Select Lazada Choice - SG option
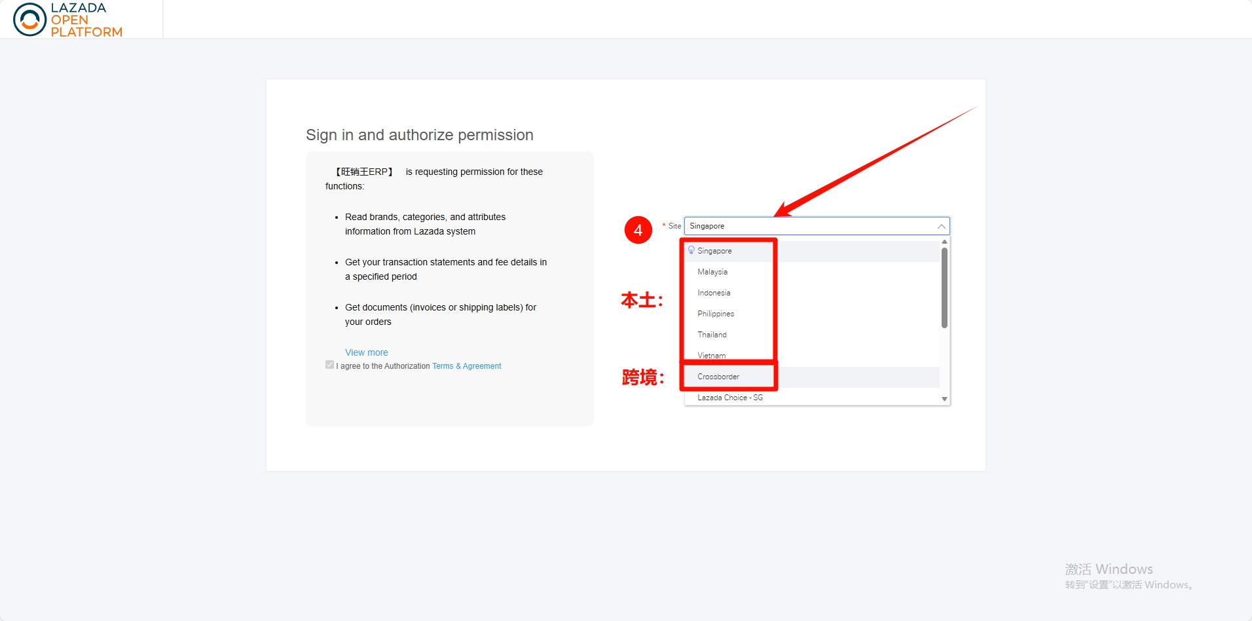The image size is (1252, 621). [x=730, y=398]
